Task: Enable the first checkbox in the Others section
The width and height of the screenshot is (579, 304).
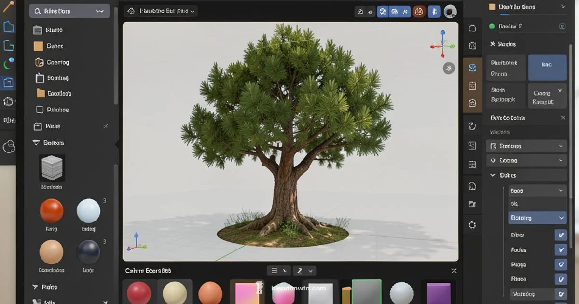Action: point(561,235)
